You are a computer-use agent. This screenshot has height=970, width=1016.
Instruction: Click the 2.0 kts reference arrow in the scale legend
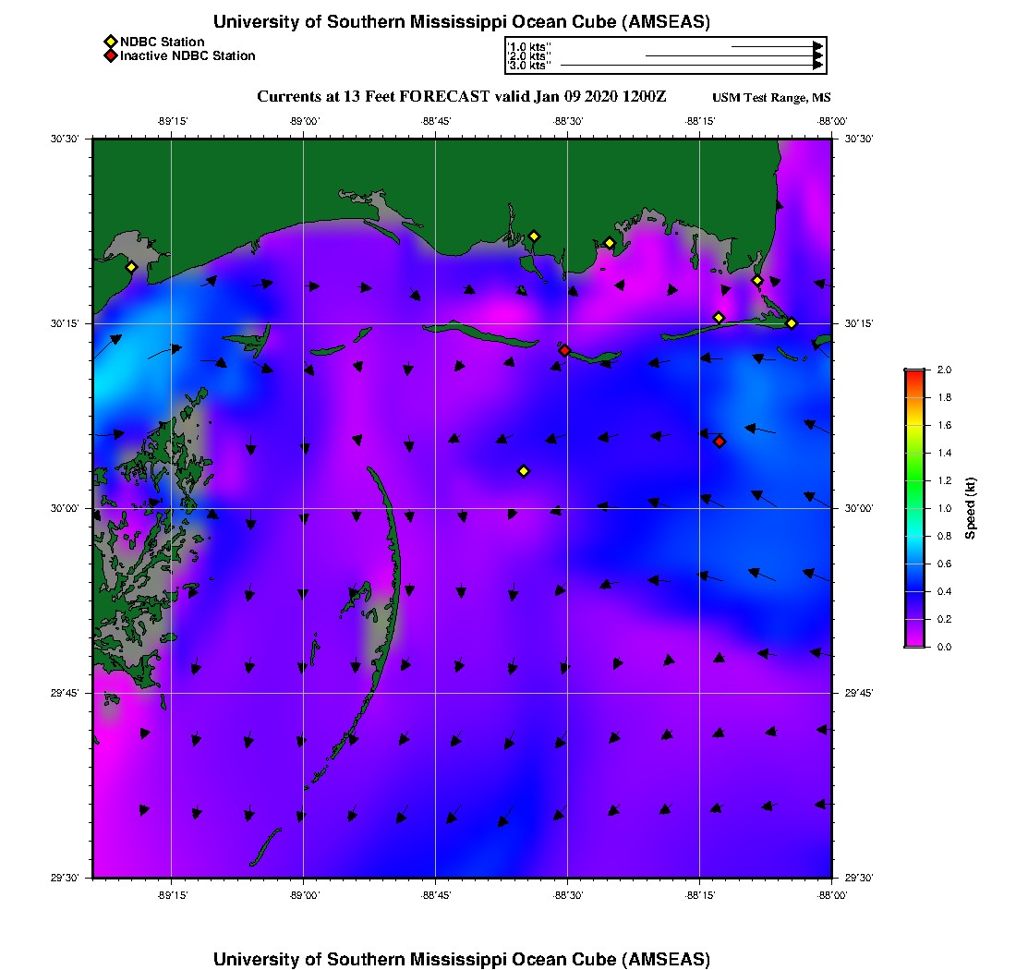pyautogui.click(x=734, y=55)
